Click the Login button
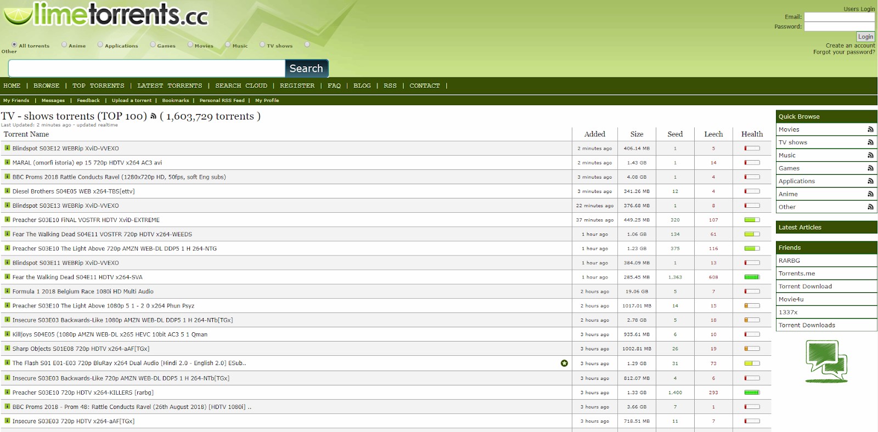 pyautogui.click(x=865, y=37)
